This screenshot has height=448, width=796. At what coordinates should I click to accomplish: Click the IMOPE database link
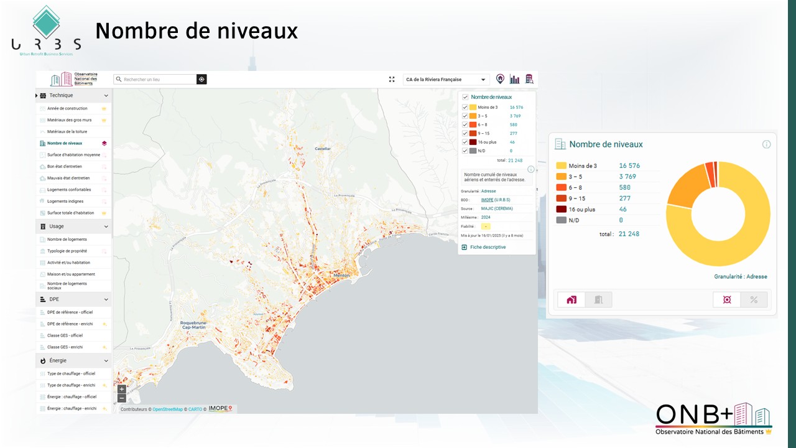(488, 200)
